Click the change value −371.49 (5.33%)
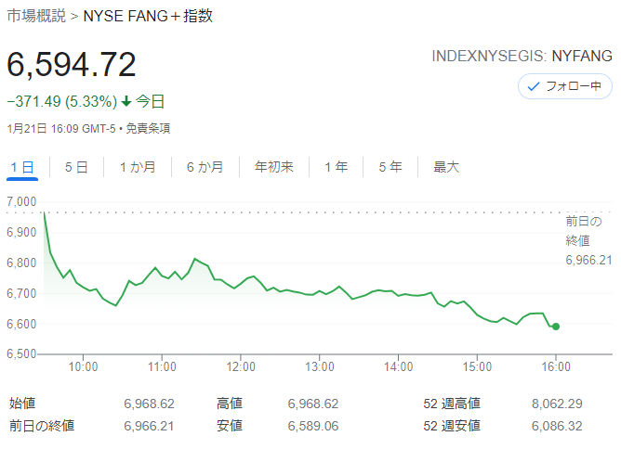 point(62,102)
